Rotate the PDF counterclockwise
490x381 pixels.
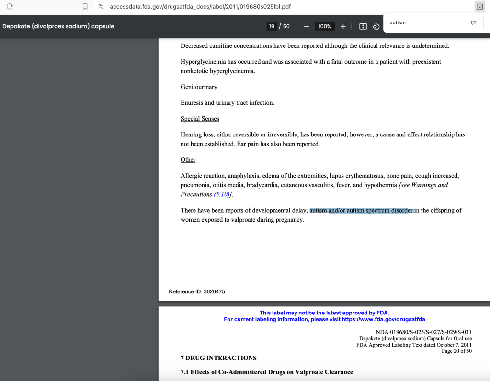(376, 26)
